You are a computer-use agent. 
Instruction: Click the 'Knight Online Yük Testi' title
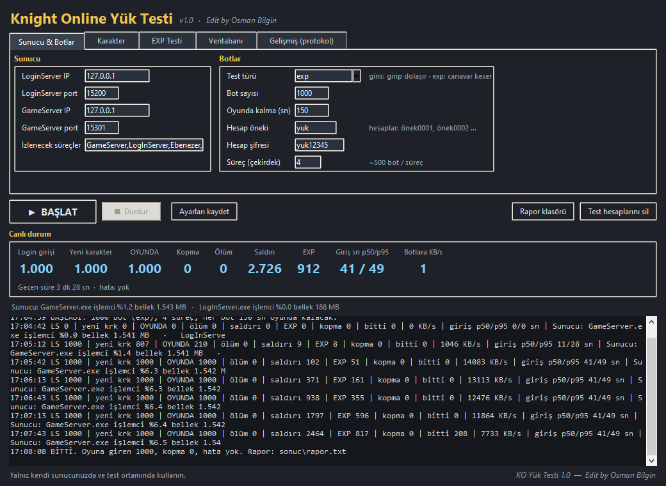92,19
